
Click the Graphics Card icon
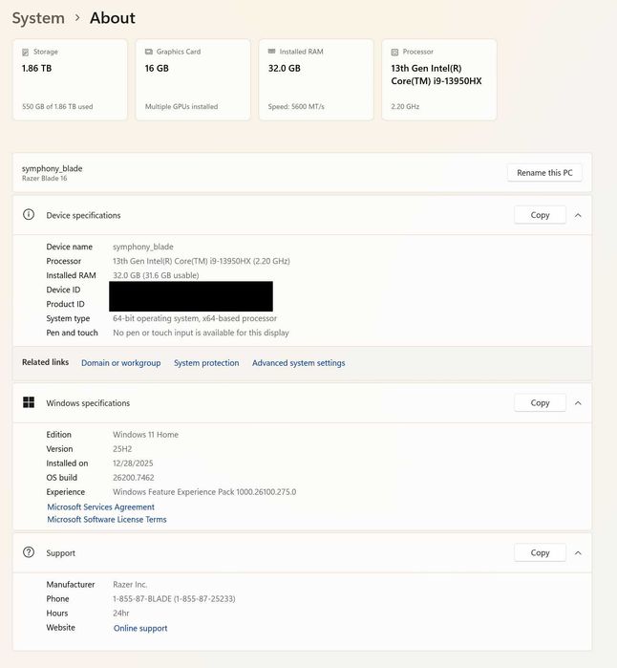coord(149,52)
